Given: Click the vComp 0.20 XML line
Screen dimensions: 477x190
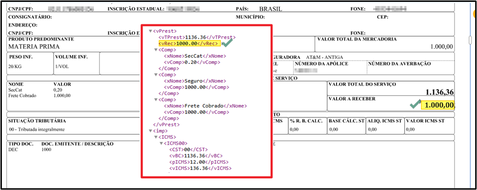Looking at the screenshot, I should (192, 62).
